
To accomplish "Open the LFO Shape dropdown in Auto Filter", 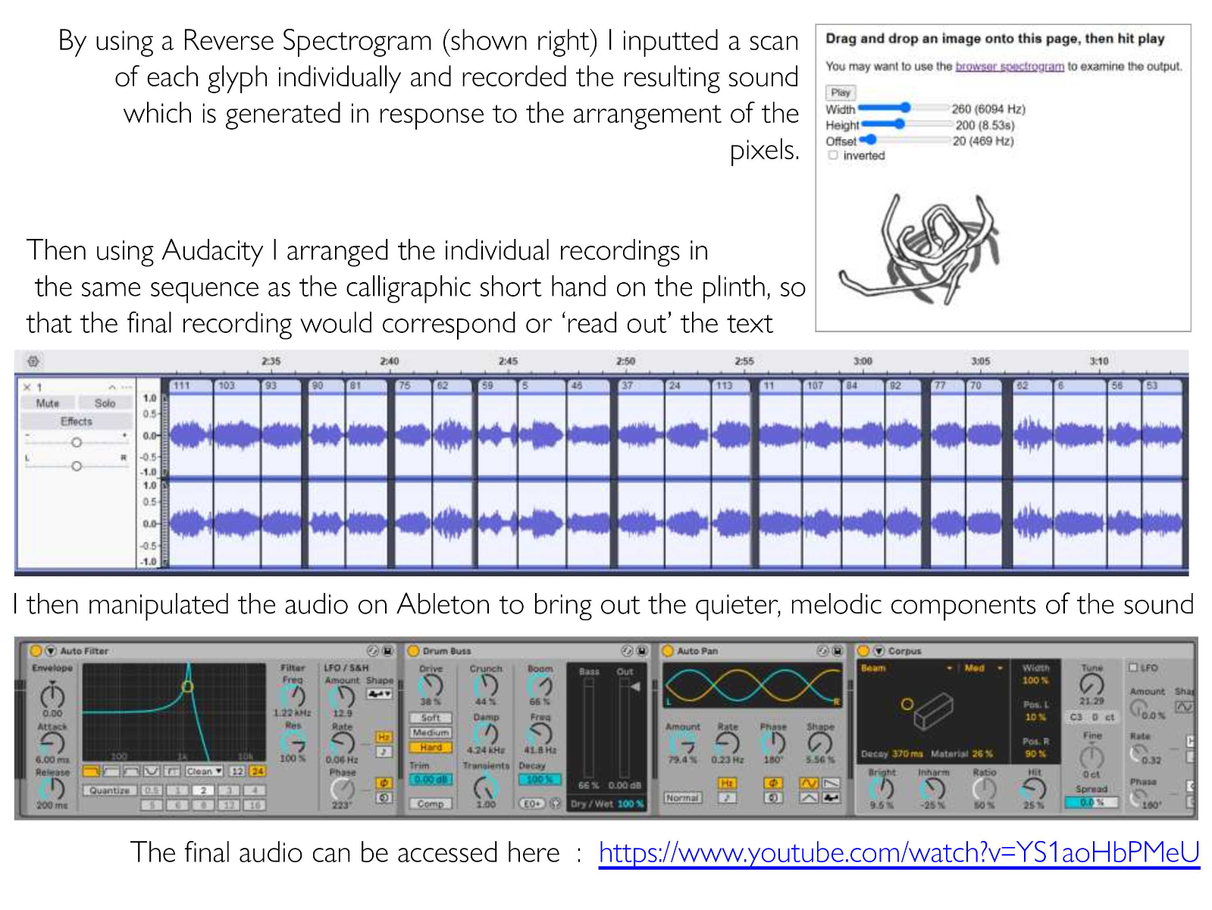I will [380, 693].
